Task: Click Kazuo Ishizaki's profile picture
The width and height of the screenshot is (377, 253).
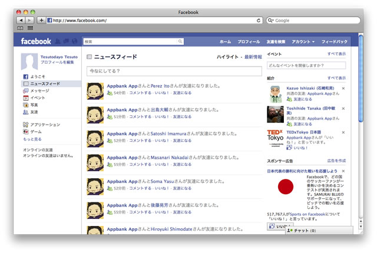Action: point(275,94)
